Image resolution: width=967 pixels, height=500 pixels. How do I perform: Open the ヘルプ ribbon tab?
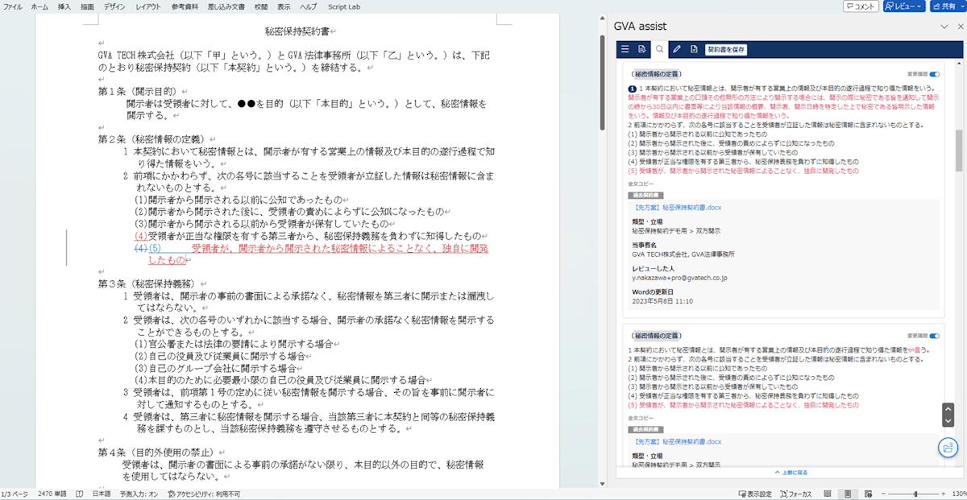(309, 6)
